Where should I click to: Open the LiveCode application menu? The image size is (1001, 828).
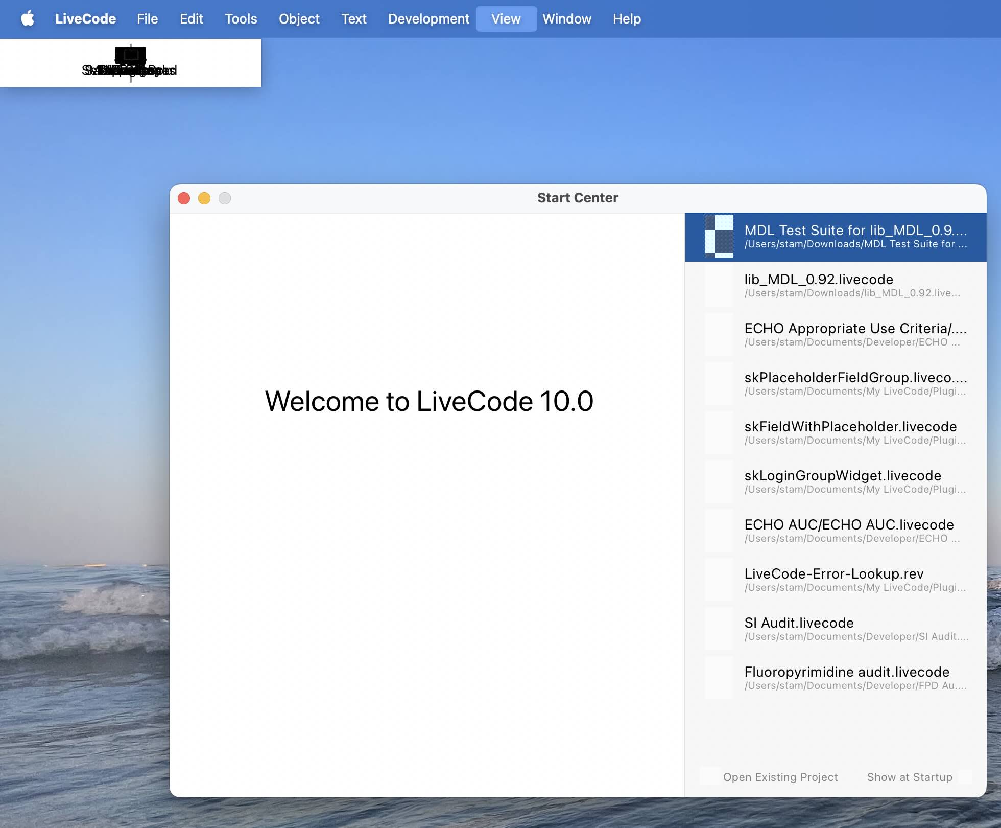(85, 19)
